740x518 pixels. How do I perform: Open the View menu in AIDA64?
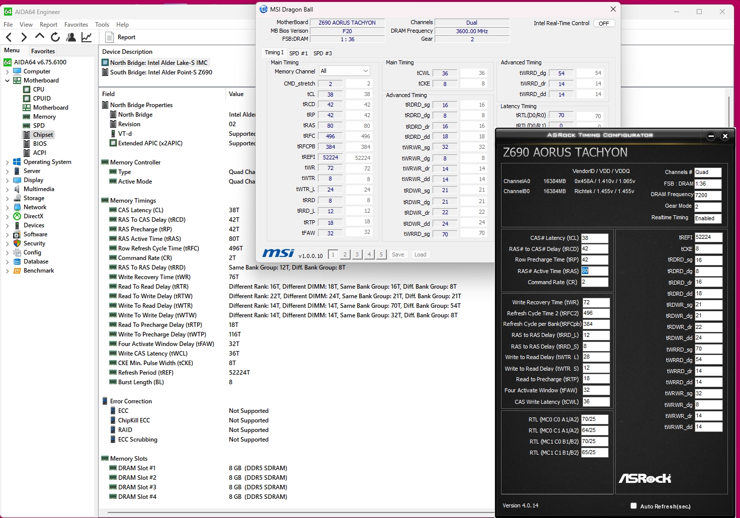point(26,25)
